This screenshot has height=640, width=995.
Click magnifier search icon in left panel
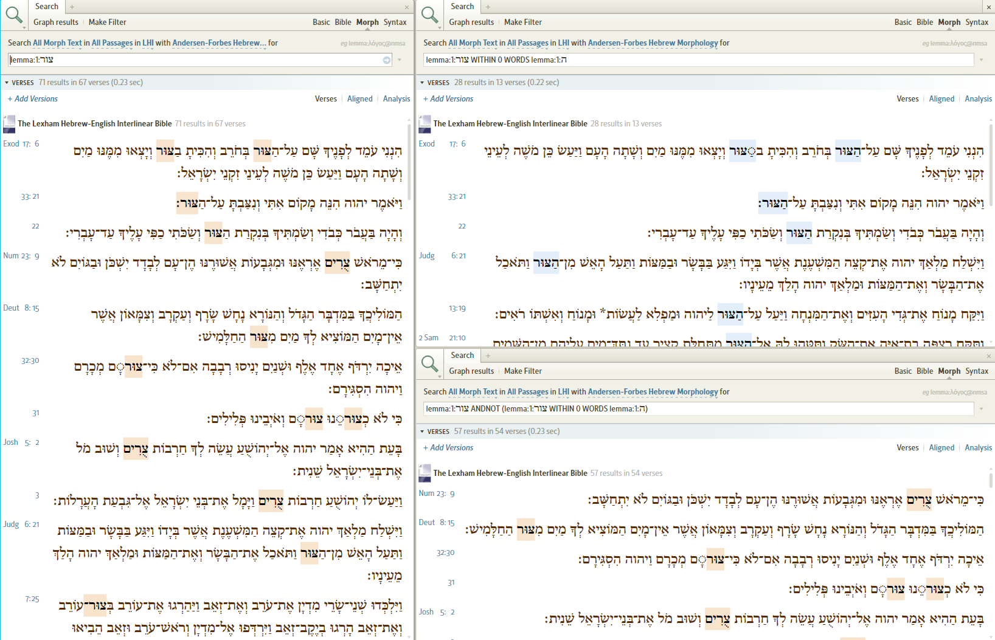(x=14, y=15)
